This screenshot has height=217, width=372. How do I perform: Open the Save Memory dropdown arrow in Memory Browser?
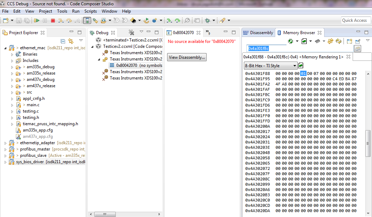click(310, 41)
